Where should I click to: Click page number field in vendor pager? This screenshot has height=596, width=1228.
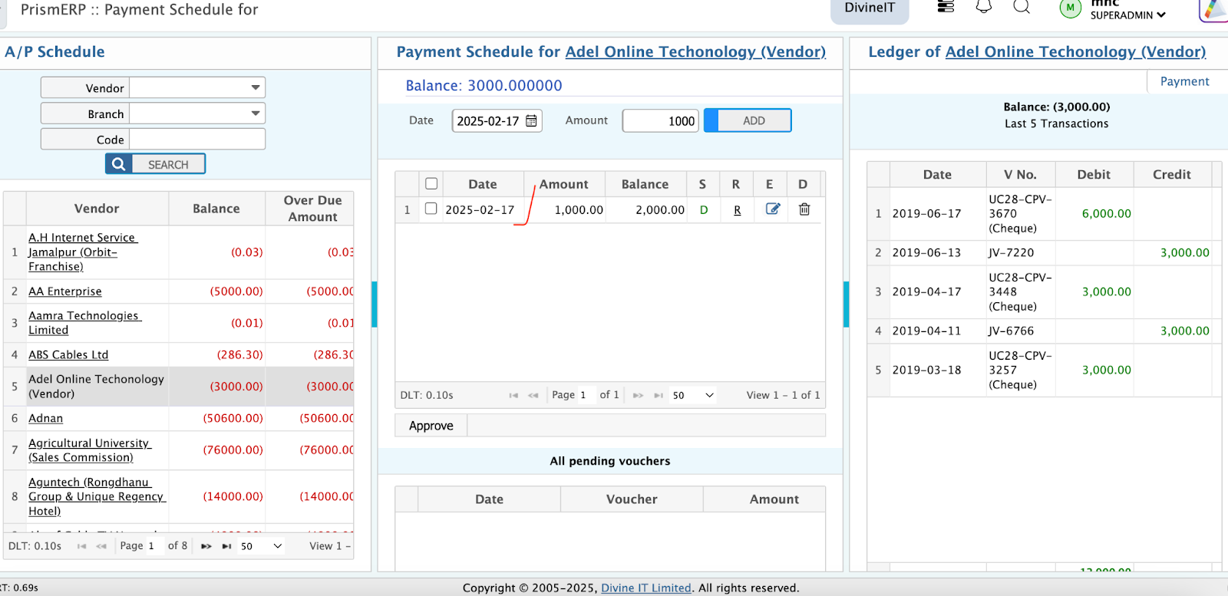(x=153, y=546)
